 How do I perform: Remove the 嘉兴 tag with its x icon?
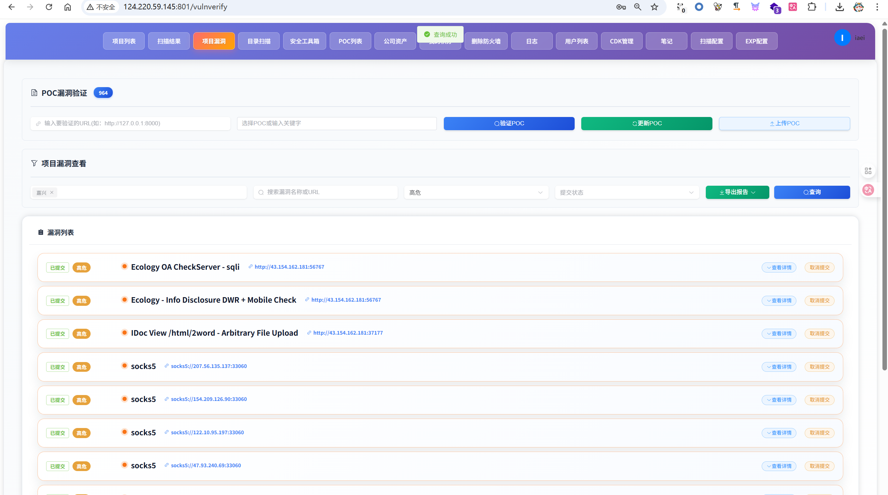click(52, 192)
